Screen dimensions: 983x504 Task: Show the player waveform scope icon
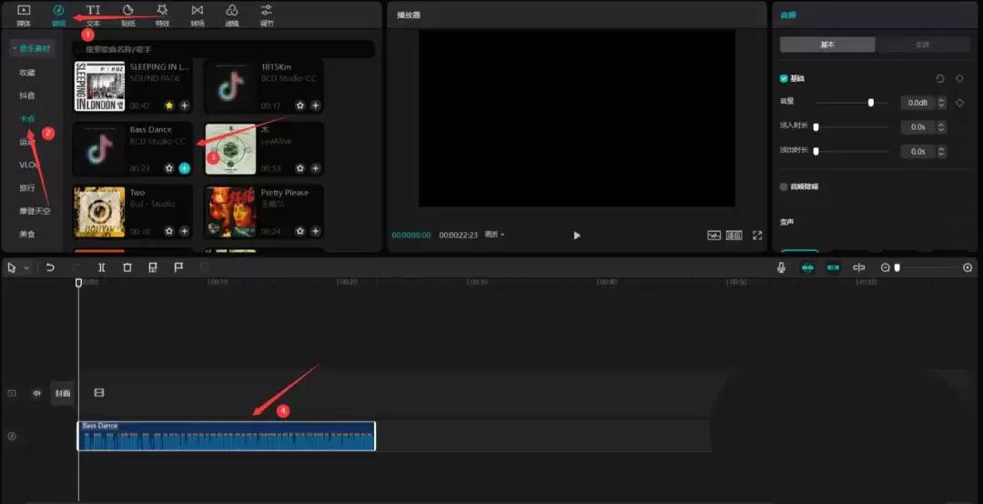pyautogui.click(x=714, y=235)
